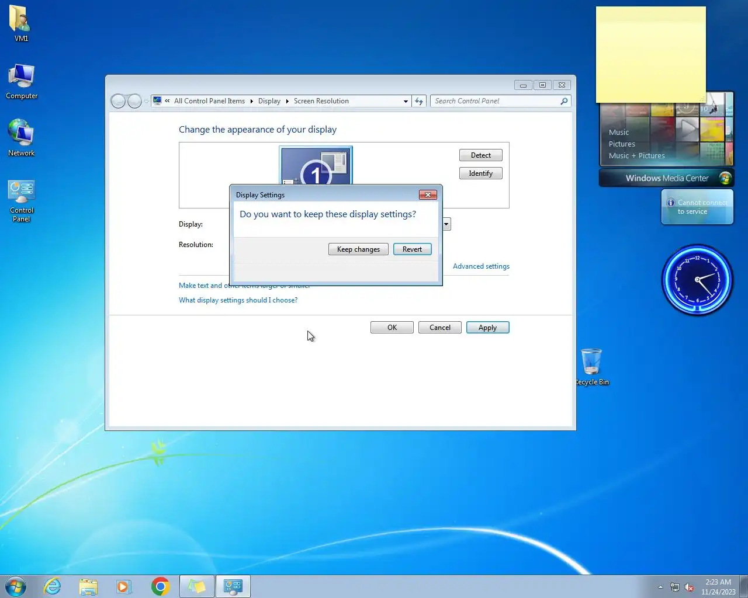The image size is (748, 598).
Task: Launch Internet Explorer from the taskbar
Action: pos(53,586)
